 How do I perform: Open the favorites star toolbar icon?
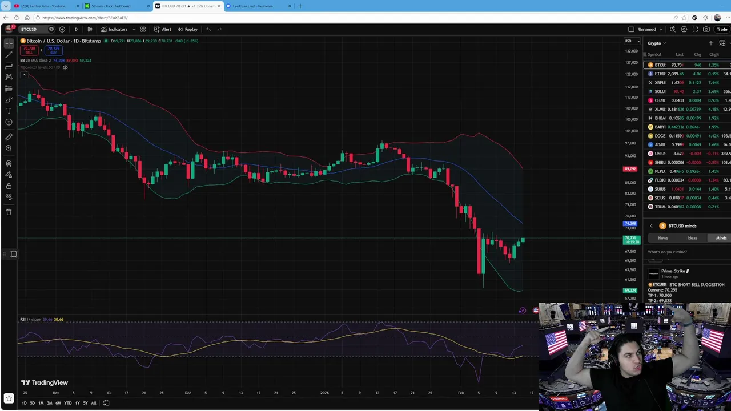point(9,398)
